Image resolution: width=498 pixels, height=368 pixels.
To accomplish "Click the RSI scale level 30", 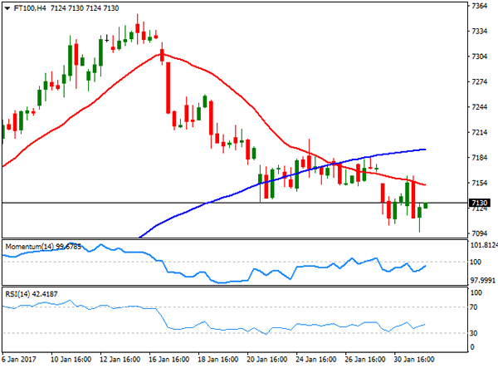I will tap(474, 333).
